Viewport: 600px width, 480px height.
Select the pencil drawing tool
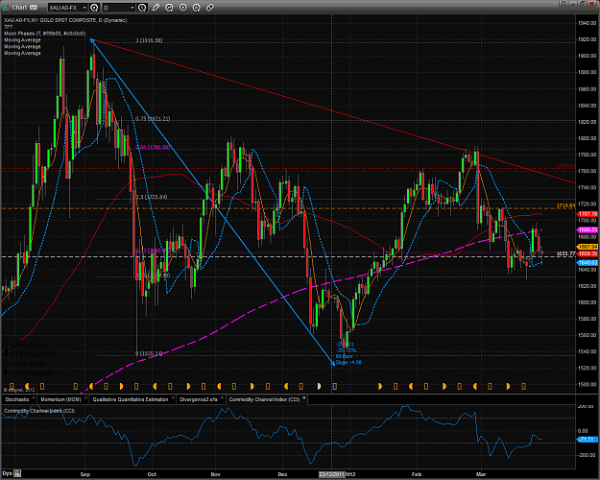tap(156, 8)
